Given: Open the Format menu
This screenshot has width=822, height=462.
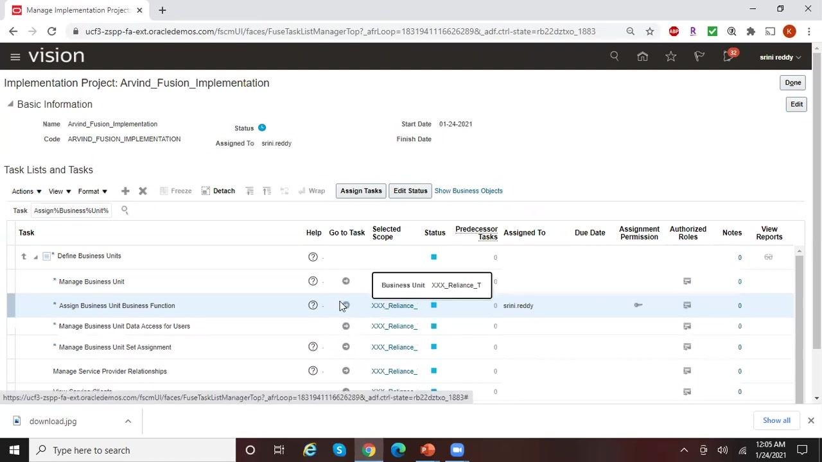Looking at the screenshot, I should pyautogui.click(x=93, y=191).
